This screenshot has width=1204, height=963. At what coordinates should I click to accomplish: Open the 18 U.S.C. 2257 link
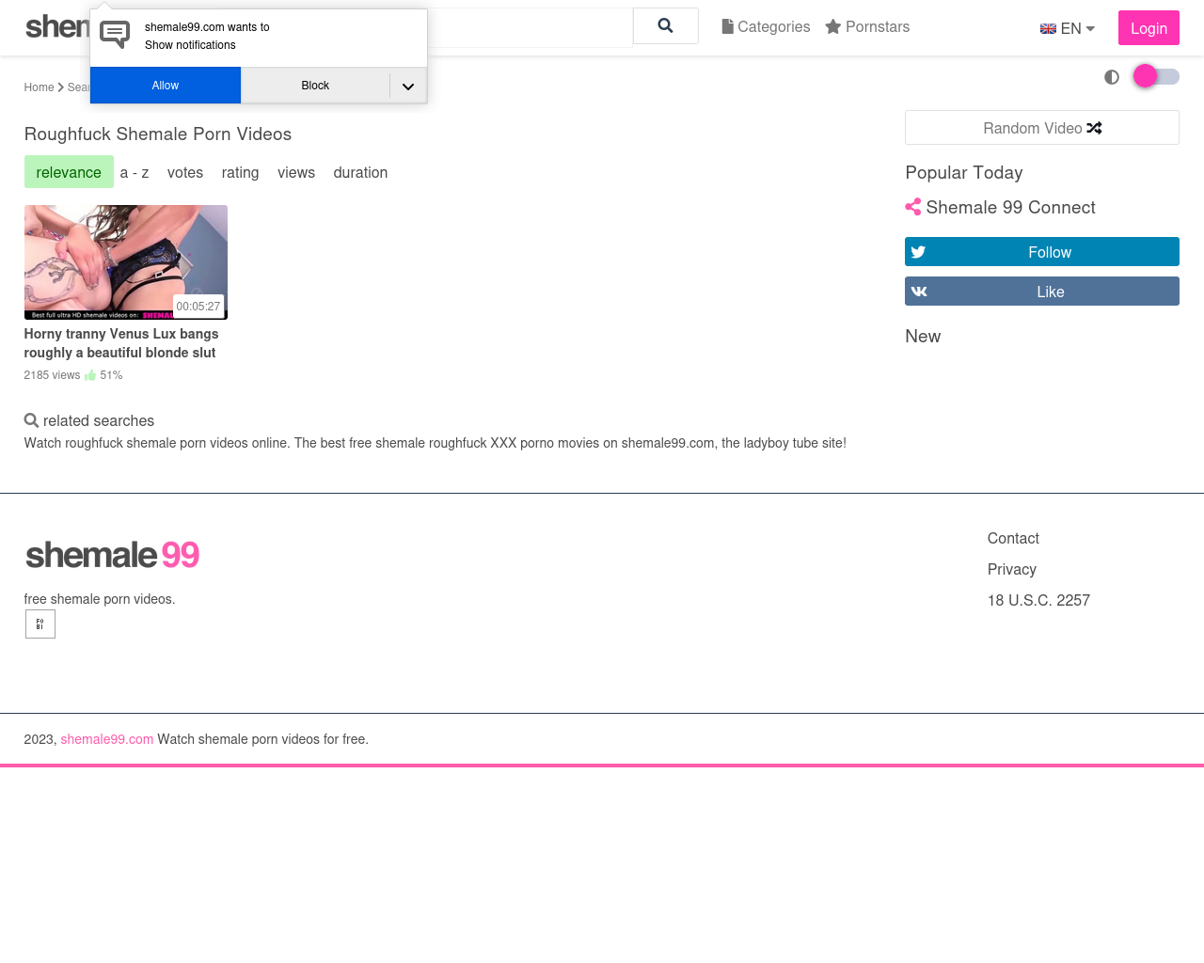coord(1038,600)
